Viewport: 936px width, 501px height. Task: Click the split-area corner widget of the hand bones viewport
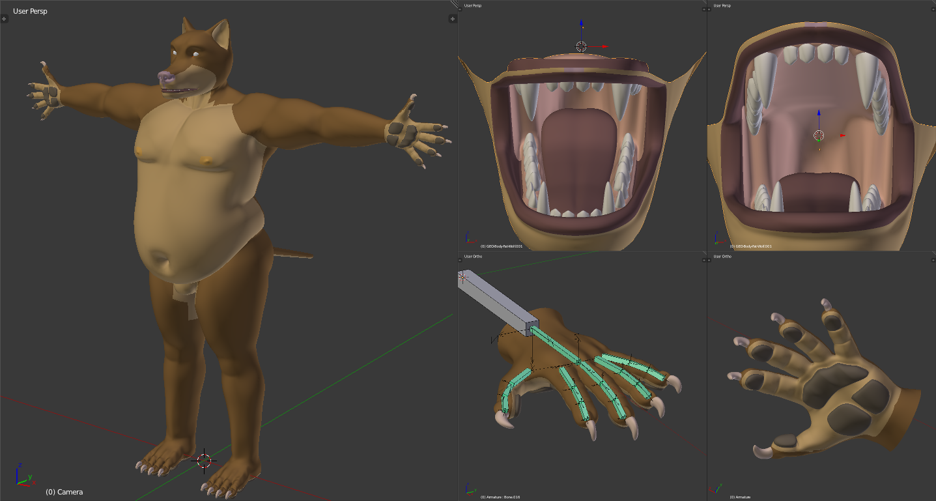click(x=703, y=254)
